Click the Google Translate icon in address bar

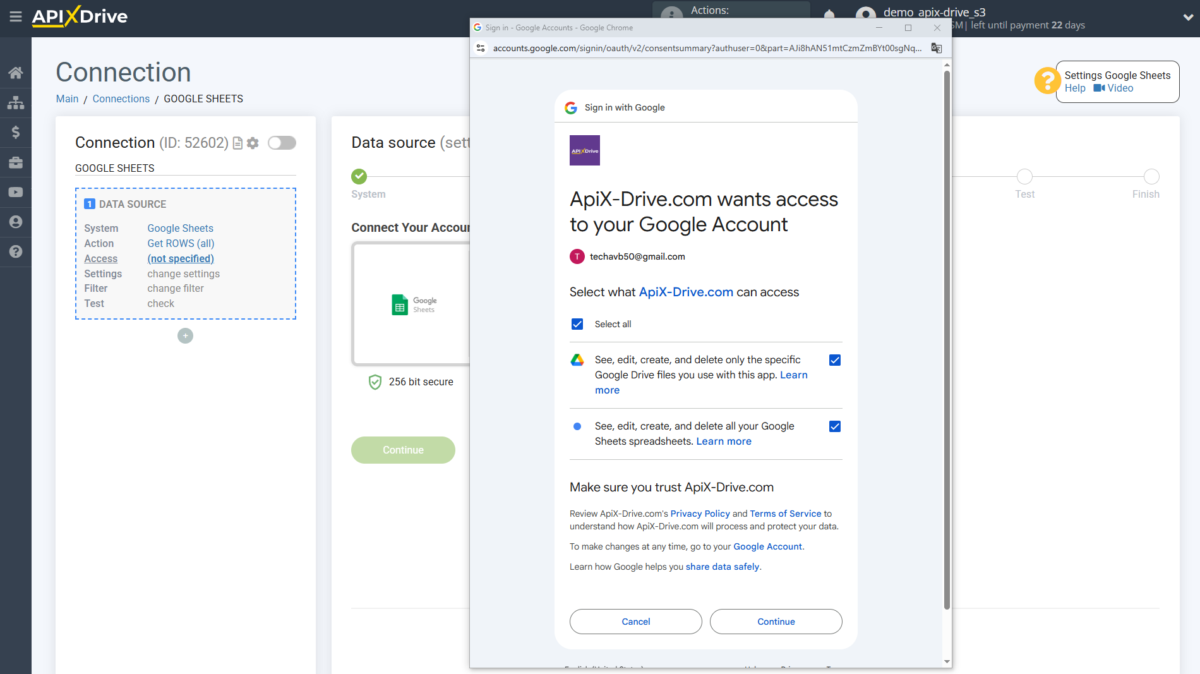[x=936, y=48]
